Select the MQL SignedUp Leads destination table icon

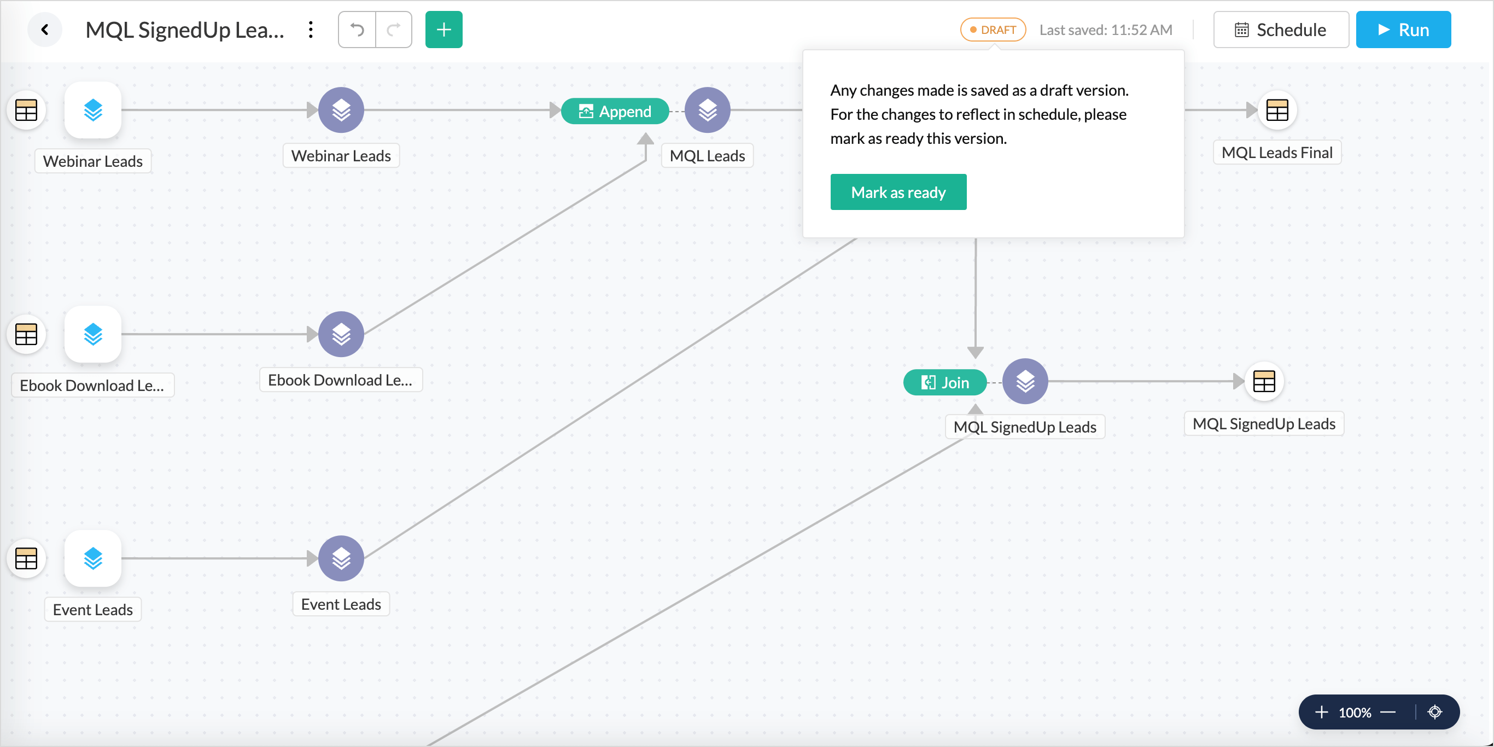coord(1264,381)
